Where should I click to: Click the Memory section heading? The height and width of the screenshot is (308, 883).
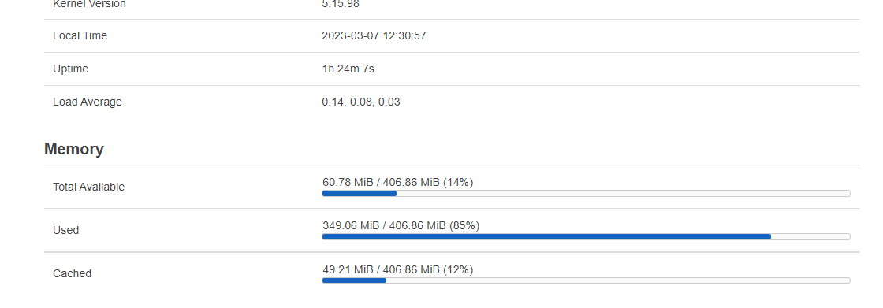click(x=74, y=149)
